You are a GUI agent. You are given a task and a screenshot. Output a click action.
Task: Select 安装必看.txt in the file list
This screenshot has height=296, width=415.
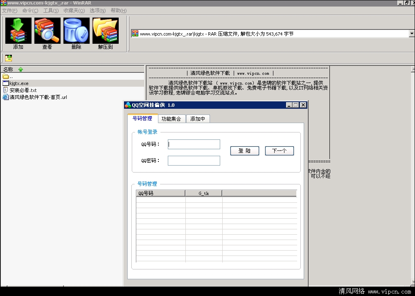point(23,90)
